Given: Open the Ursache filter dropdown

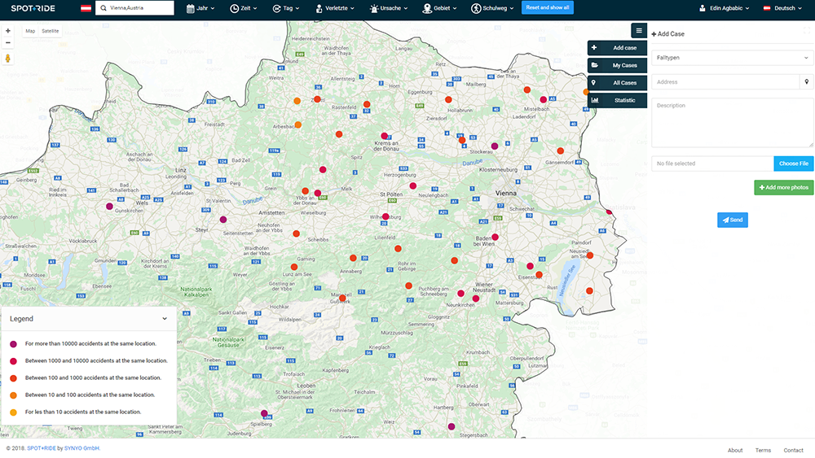Looking at the screenshot, I should [389, 8].
